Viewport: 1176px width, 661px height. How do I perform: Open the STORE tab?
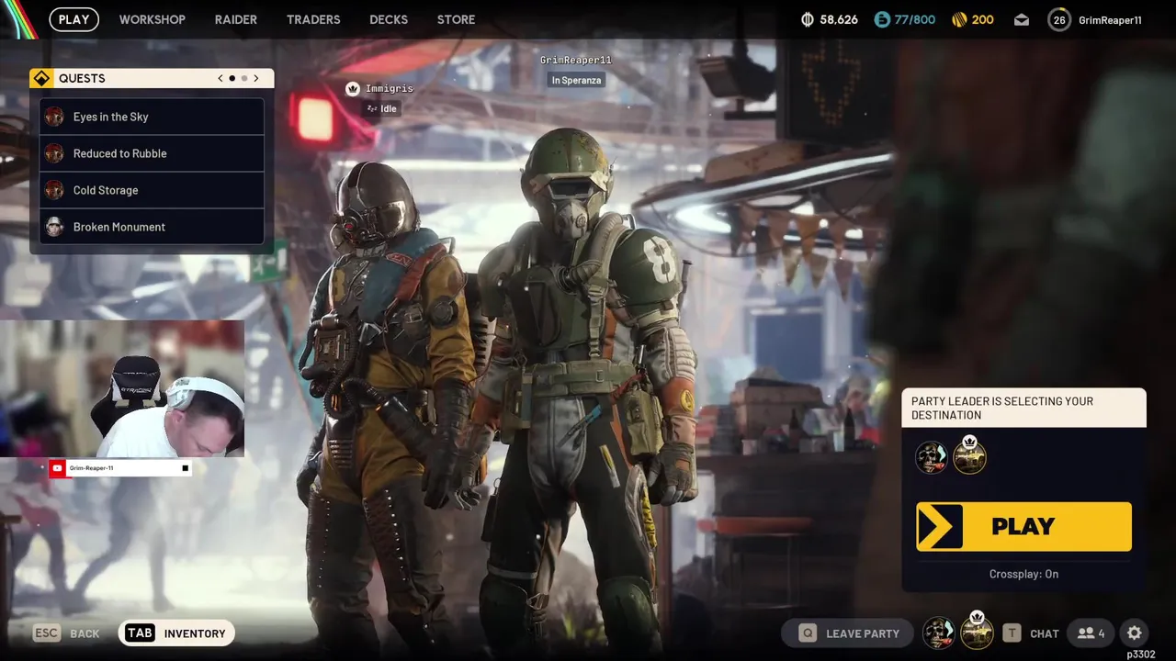[457, 19]
